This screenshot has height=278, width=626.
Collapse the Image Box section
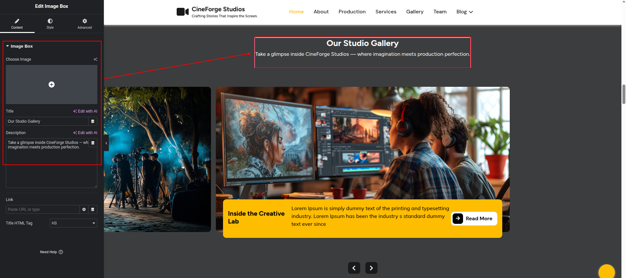[x=8, y=46]
